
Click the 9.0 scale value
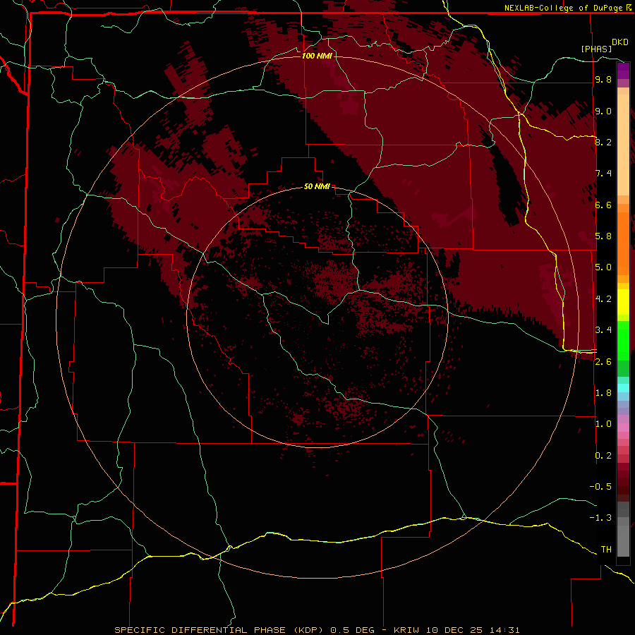(x=603, y=111)
